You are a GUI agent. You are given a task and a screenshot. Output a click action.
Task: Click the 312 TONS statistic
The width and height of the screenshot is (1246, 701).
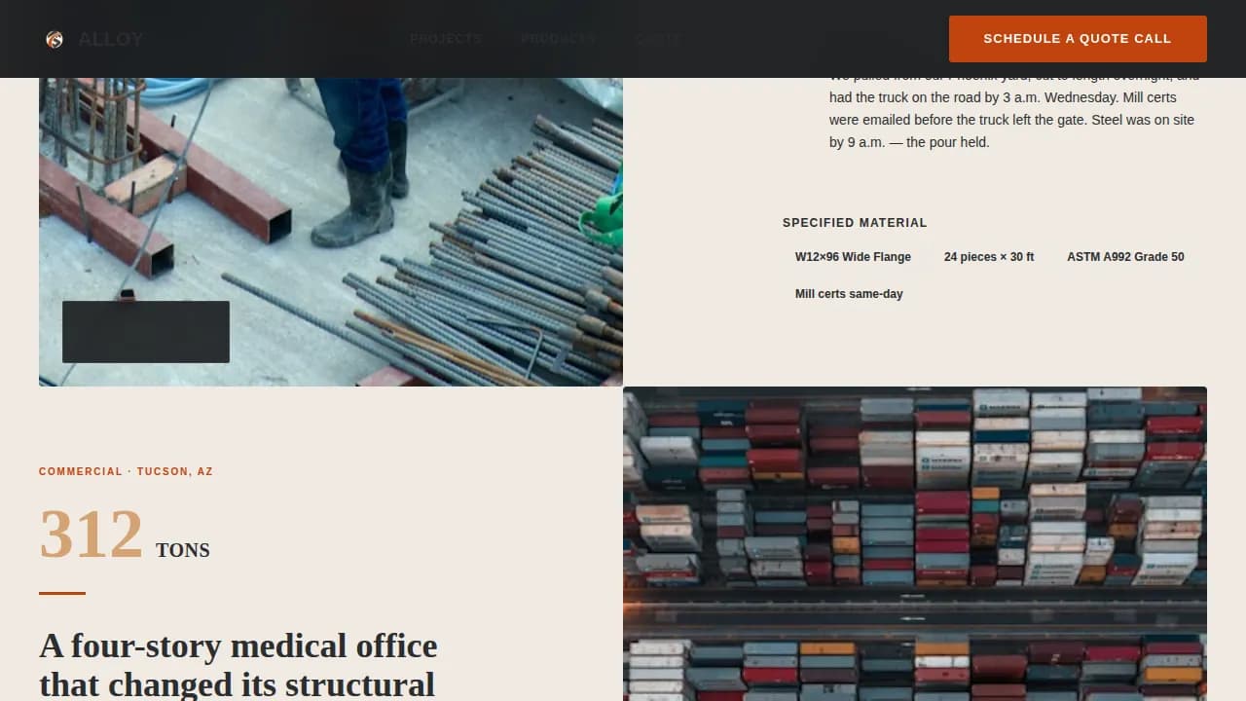pyautogui.click(x=125, y=534)
